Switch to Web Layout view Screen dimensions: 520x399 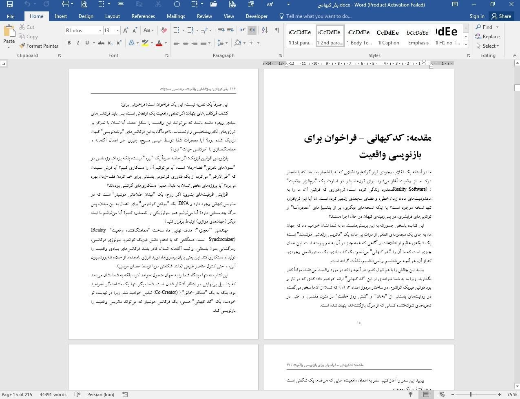click(x=441, y=394)
